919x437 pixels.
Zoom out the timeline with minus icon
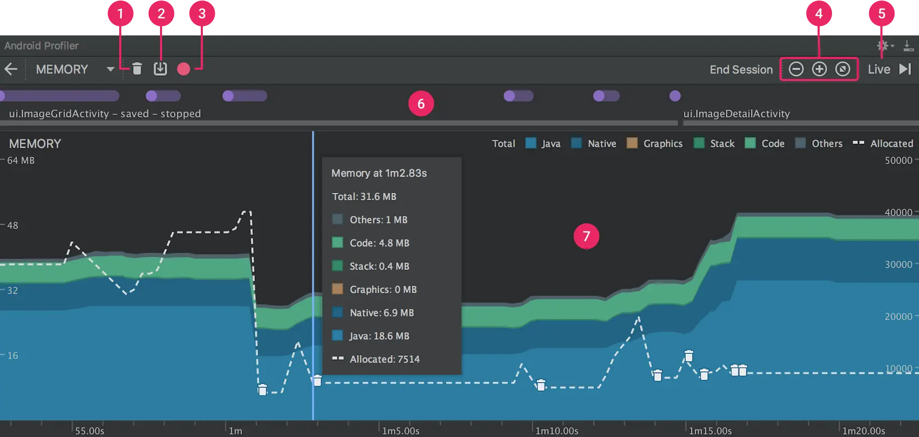point(796,69)
